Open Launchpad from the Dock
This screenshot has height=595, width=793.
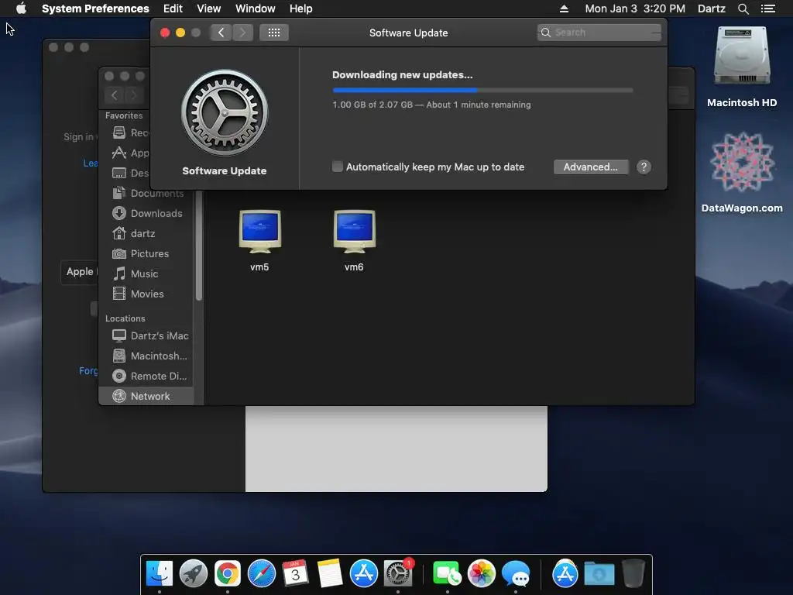coord(193,574)
